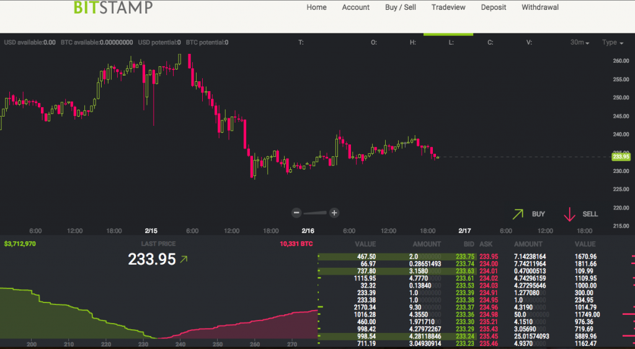Click the 2/15 date label

(151, 231)
